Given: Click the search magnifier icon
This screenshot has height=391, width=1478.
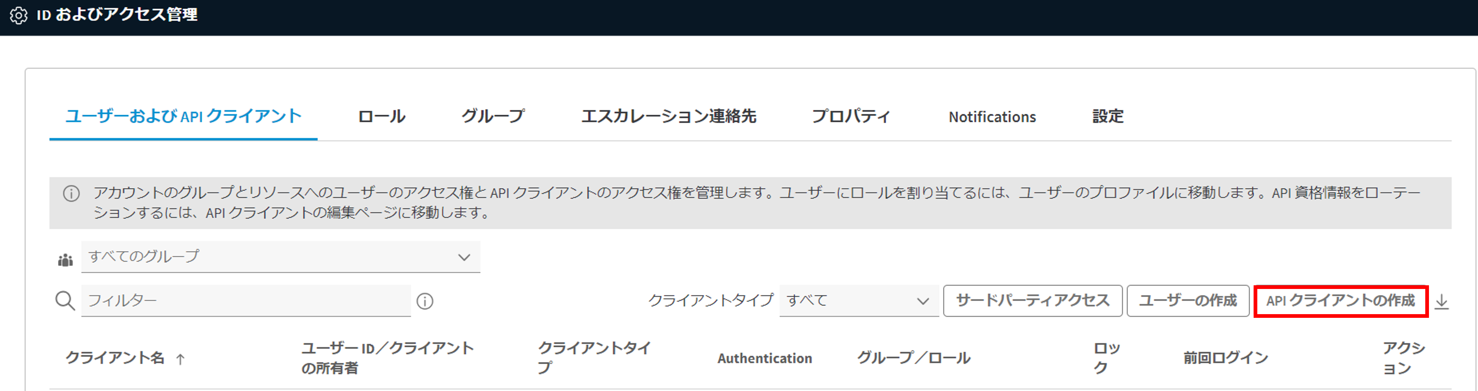Looking at the screenshot, I should 65,300.
